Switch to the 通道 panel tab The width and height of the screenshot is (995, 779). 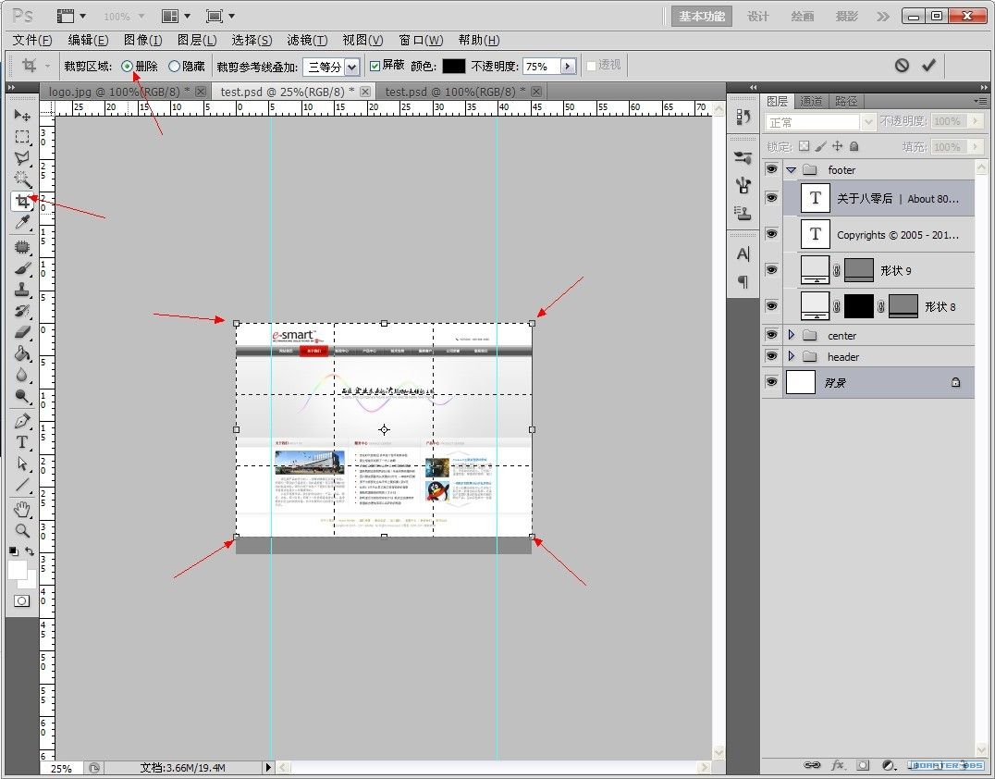[811, 102]
